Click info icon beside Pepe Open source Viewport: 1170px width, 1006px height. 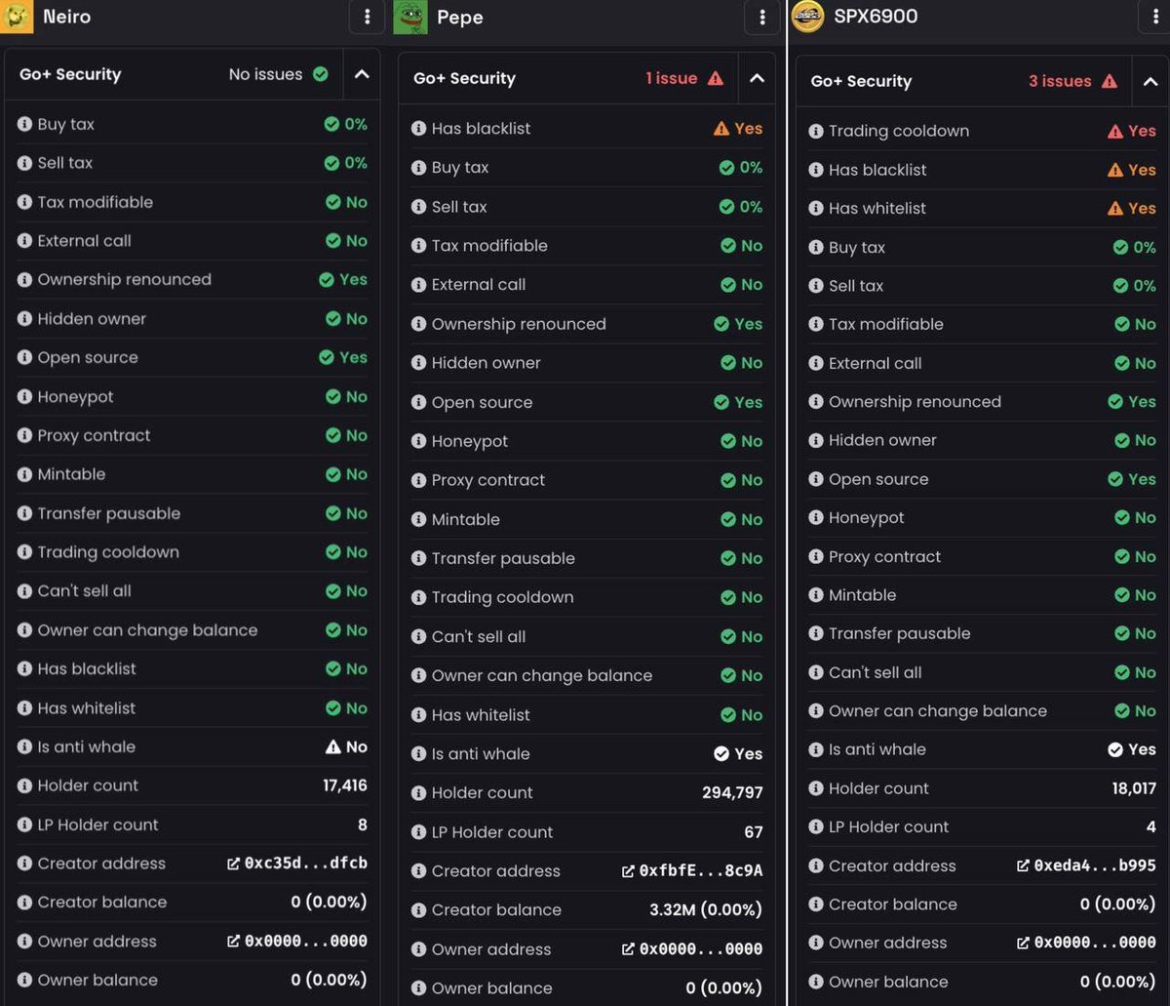(418, 402)
